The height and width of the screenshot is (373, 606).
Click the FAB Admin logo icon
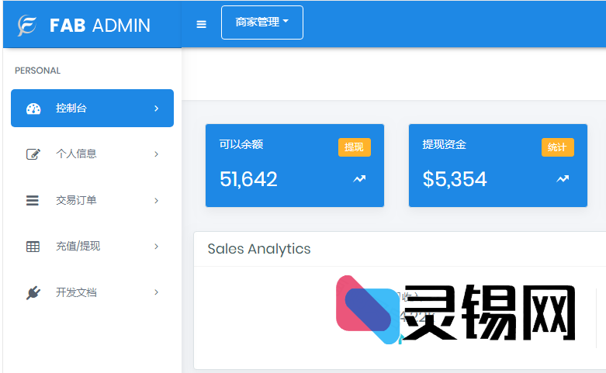point(27,26)
